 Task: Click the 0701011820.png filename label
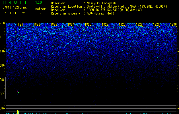click(15, 8)
